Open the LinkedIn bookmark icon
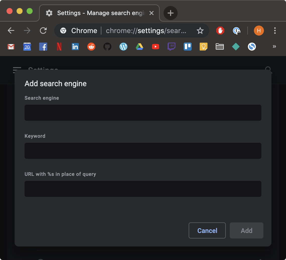The width and height of the screenshot is (286, 260). click(x=75, y=47)
